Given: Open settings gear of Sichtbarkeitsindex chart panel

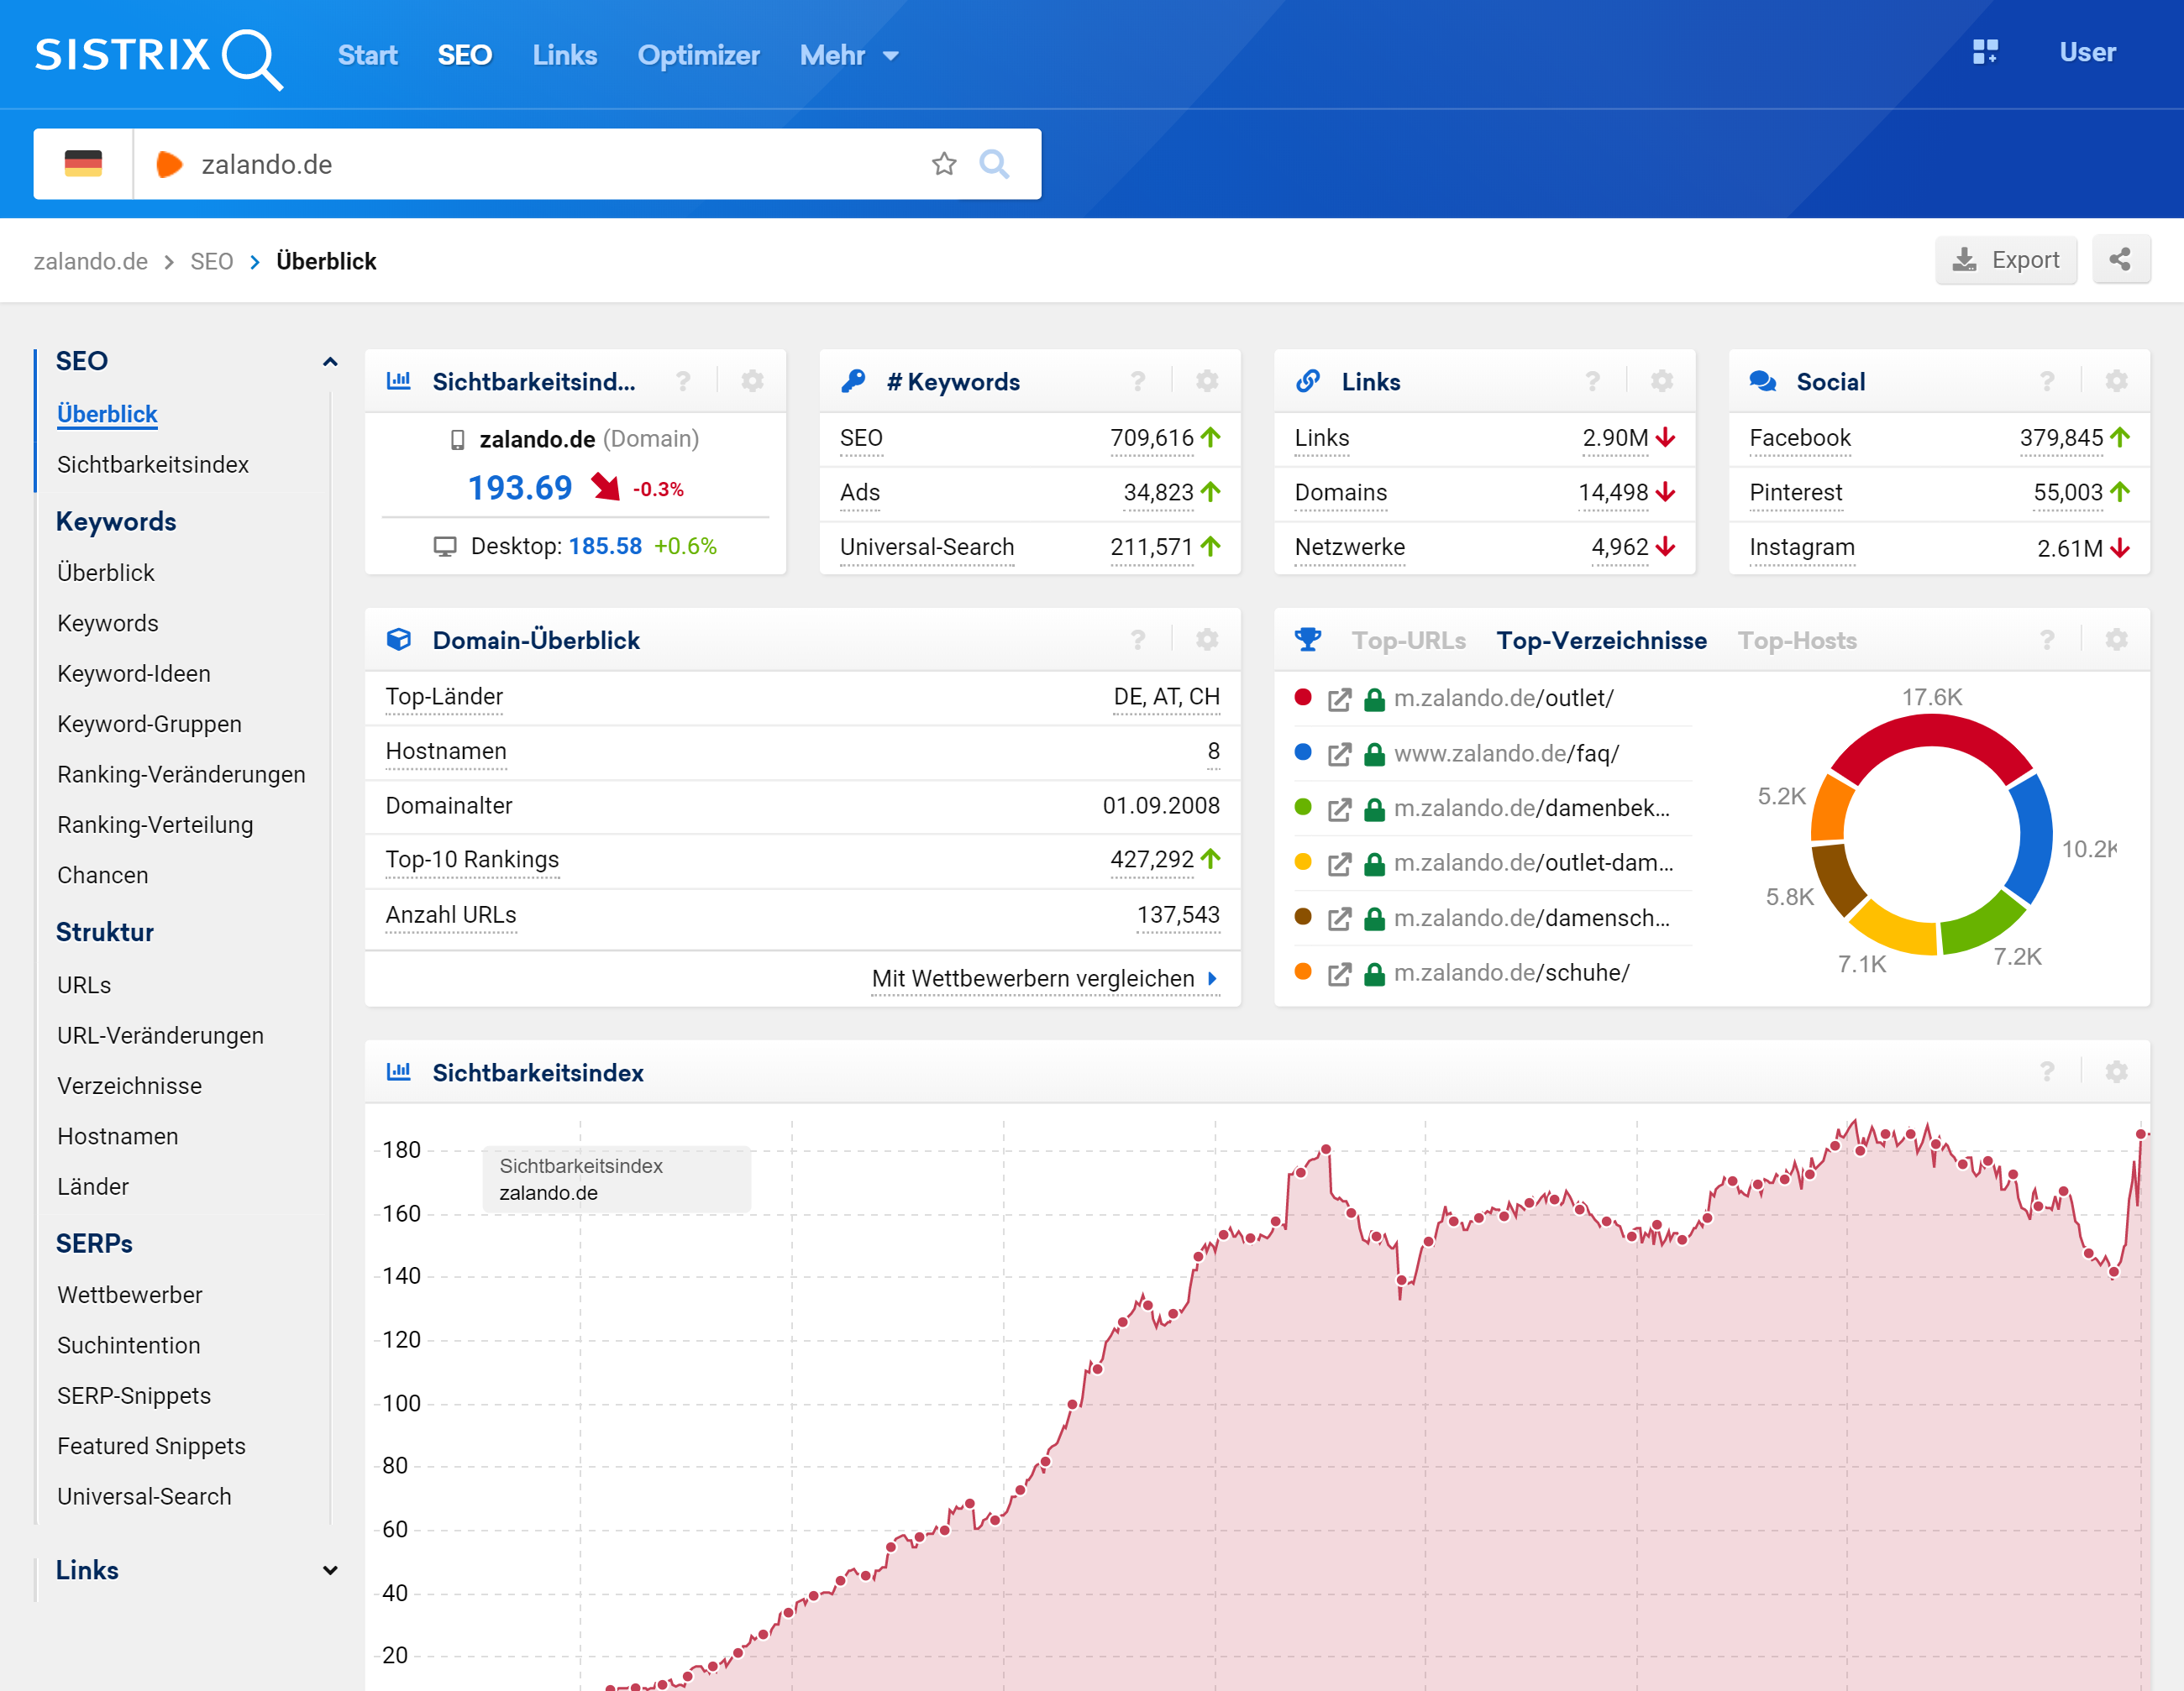Looking at the screenshot, I should pyautogui.click(x=2116, y=1072).
